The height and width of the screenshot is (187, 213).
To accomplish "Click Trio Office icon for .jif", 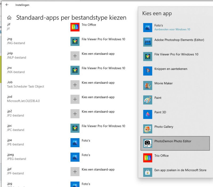I will (x=75, y=27).
